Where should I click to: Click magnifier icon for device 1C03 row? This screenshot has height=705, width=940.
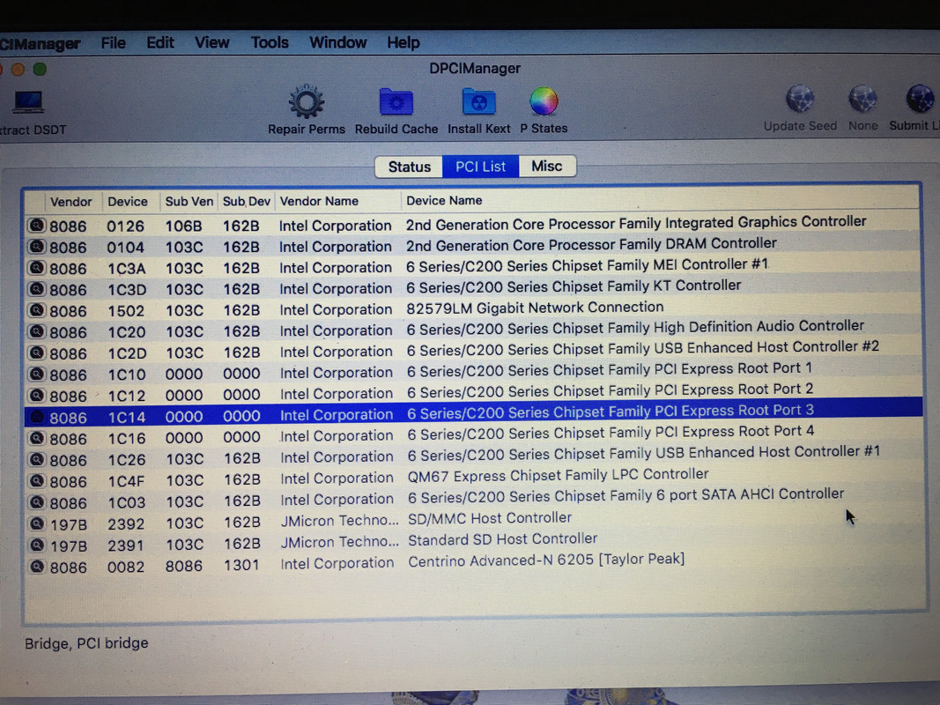tap(37, 501)
